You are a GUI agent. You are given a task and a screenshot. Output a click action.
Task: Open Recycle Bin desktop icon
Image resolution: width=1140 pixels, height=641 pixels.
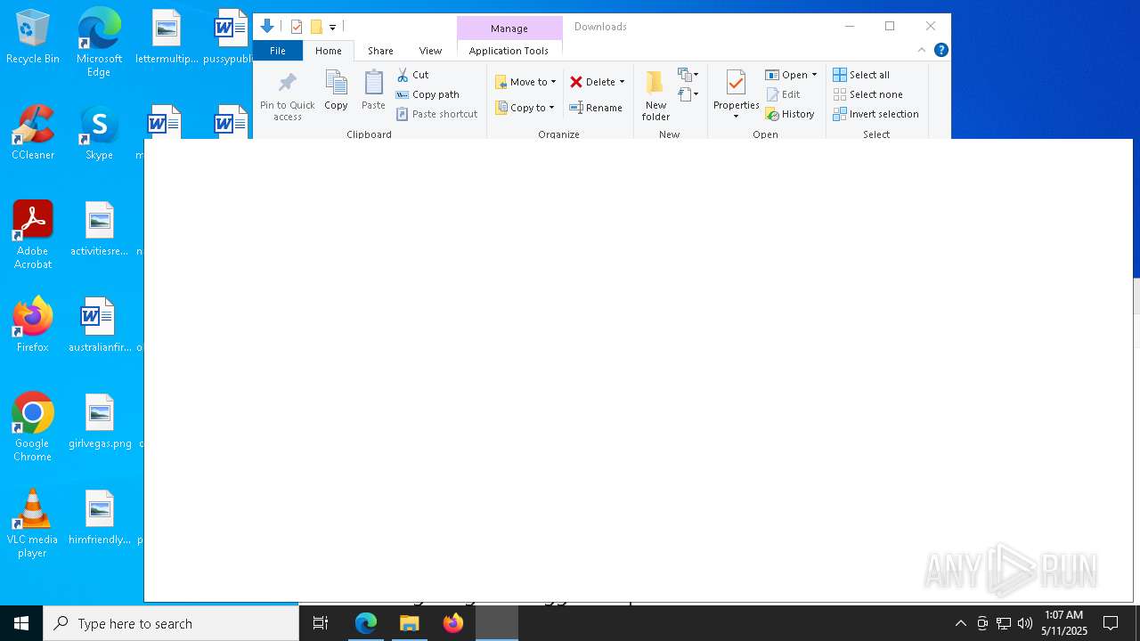33,37
